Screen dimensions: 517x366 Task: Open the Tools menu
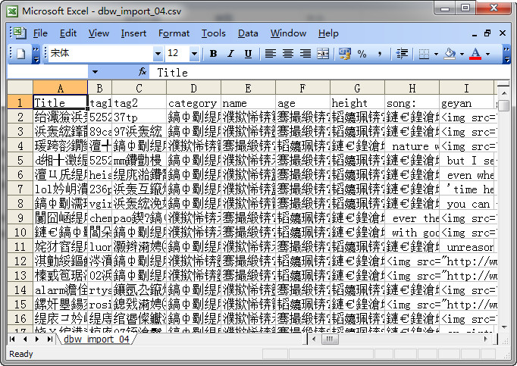point(214,33)
